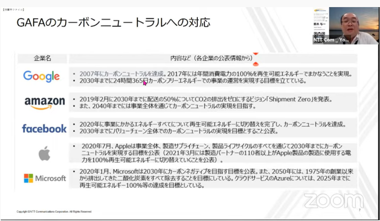Click Facebook's 2030年までにバリューチェーン bullet line
The image size is (380, 221).
click(179, 131)
